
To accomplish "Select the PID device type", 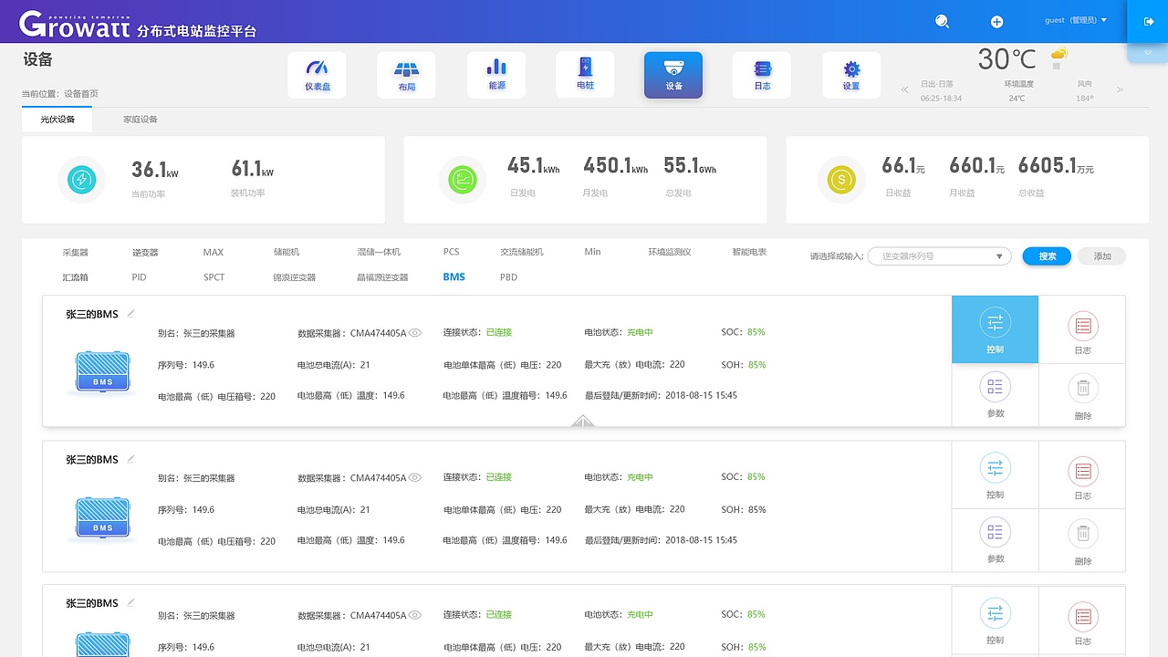I will coord(139,277).
